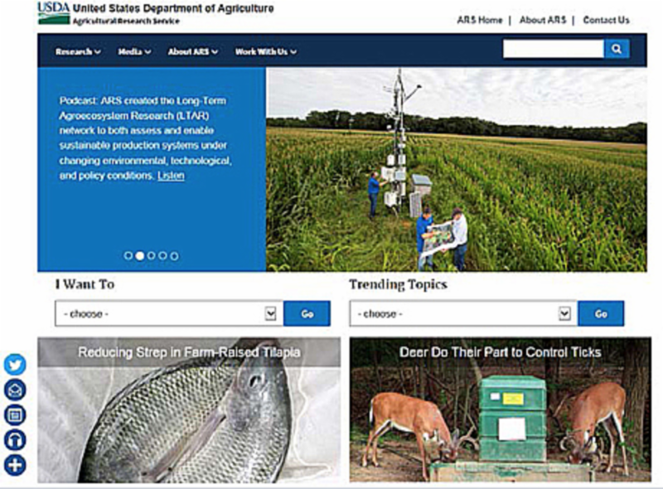Click the USDA logo
The image size is (663, 489).
[x=54, y=13]
